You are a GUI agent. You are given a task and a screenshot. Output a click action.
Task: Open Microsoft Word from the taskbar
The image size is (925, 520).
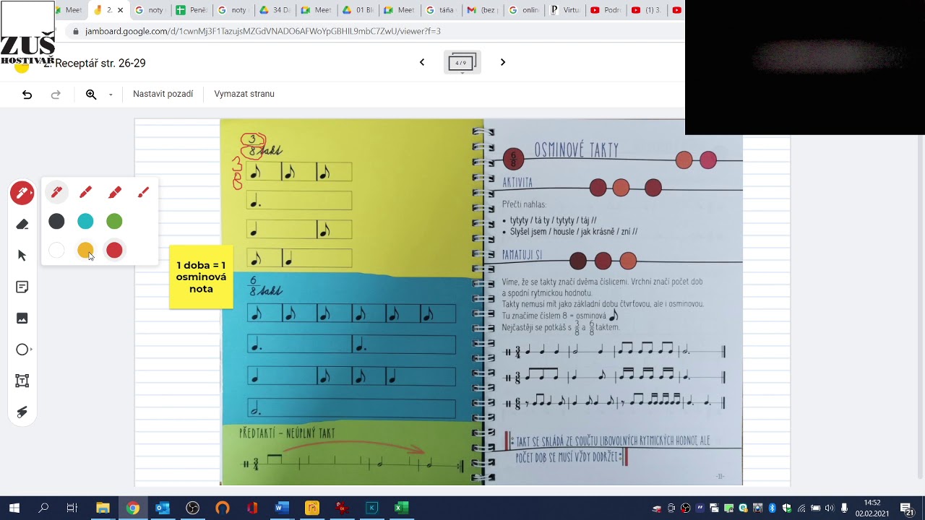[282, 508]
